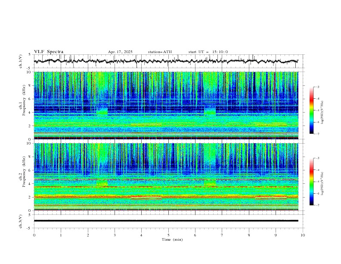Click the lower color bar's log(PSD) label
This screenshot has width=341, height=264.
[322, 184]
